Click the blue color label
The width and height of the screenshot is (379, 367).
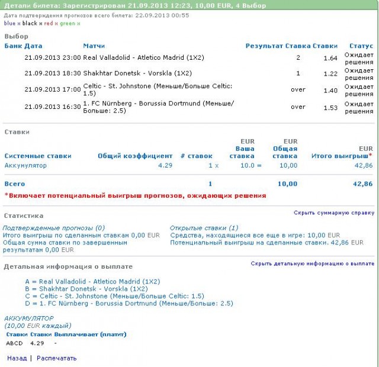point(9,24)
